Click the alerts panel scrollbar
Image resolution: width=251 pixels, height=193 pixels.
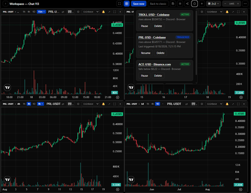(x=196, y=43)
